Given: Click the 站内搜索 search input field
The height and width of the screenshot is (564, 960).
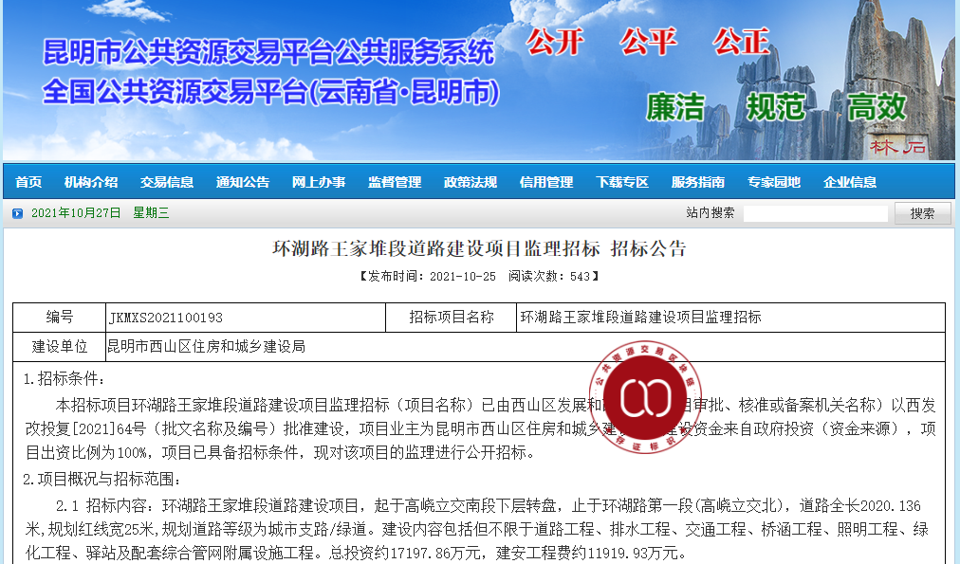Looking at the screenshot, I should (815, 214).
